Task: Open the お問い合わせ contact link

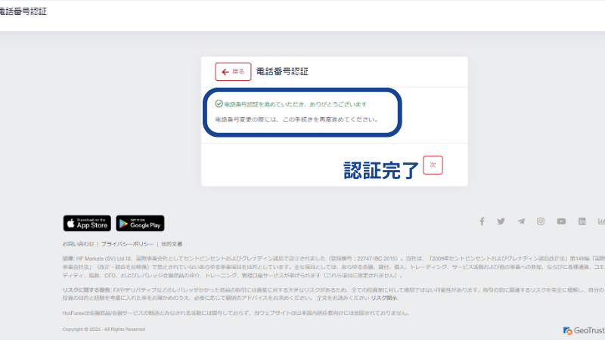Action: pyautogui.click(x=79, y=244)
